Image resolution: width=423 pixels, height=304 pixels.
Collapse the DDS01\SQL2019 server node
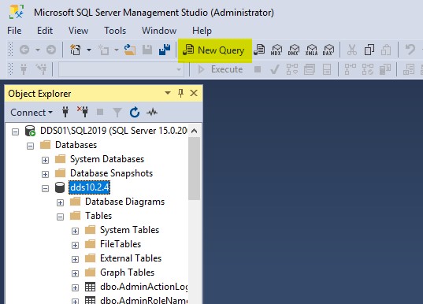click(x=16, y=132)
